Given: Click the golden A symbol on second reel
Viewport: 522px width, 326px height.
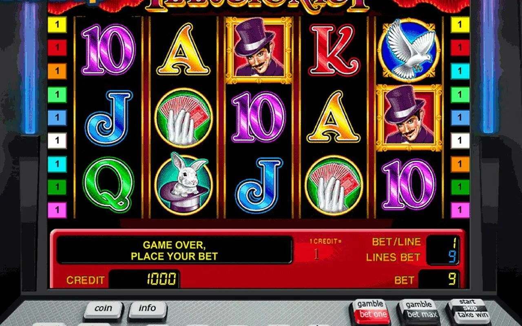Looking at the screenshot, I should (x=184, y=50).
